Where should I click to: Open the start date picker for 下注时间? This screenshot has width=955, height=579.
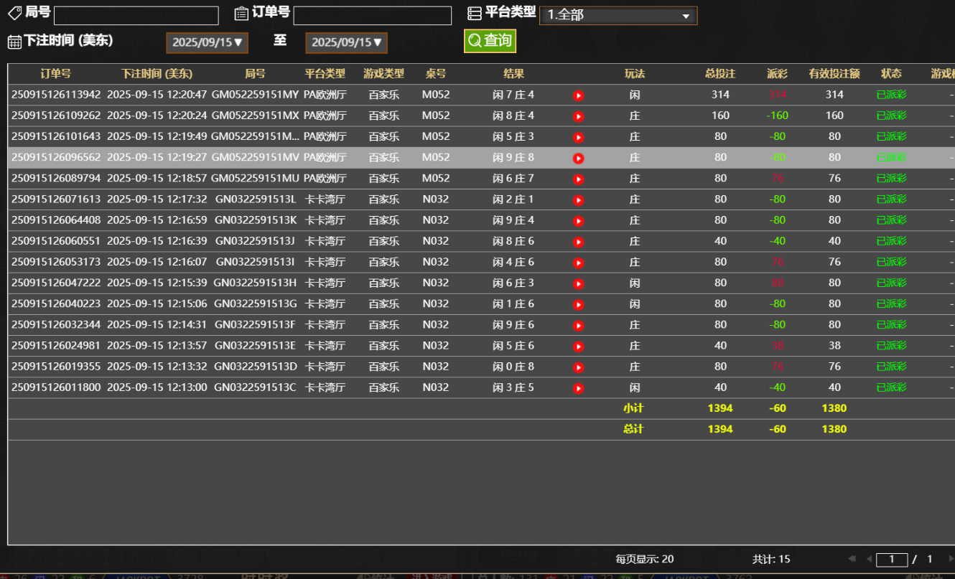point(207,42)
